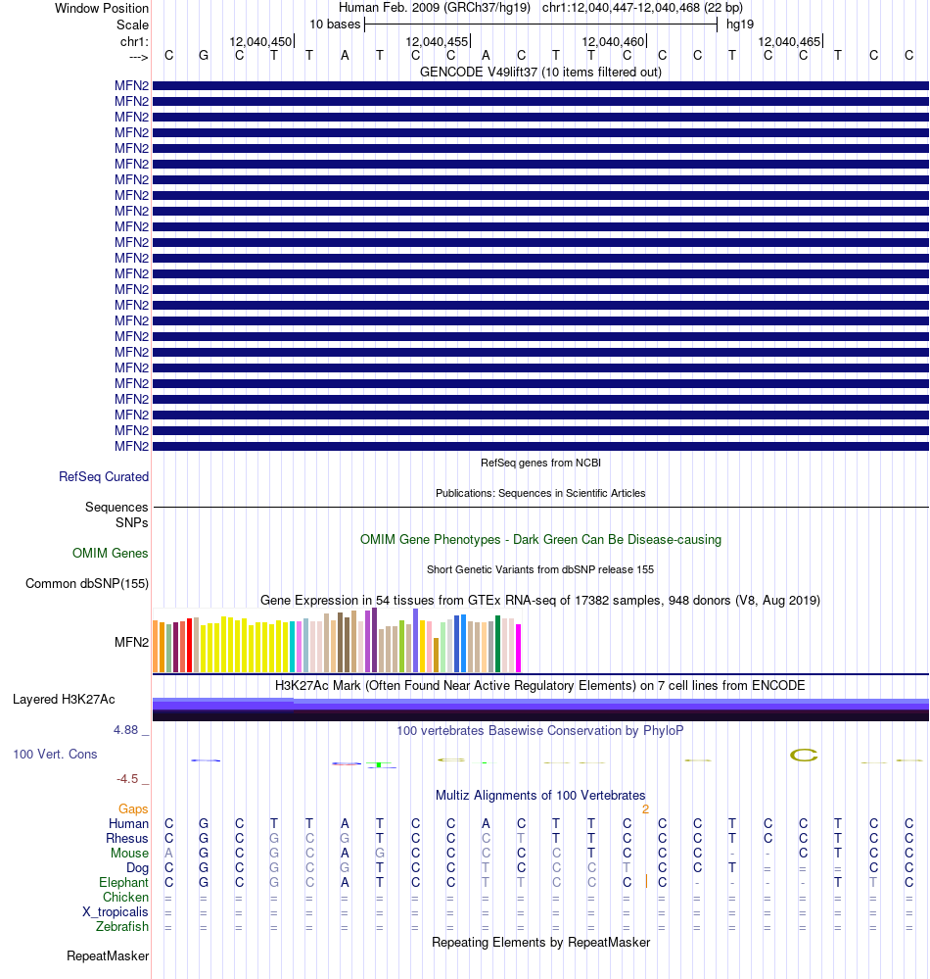Select the Rhesus alignment row label
This screenshot has height=979, width=930.
click(x=127, y=839)
